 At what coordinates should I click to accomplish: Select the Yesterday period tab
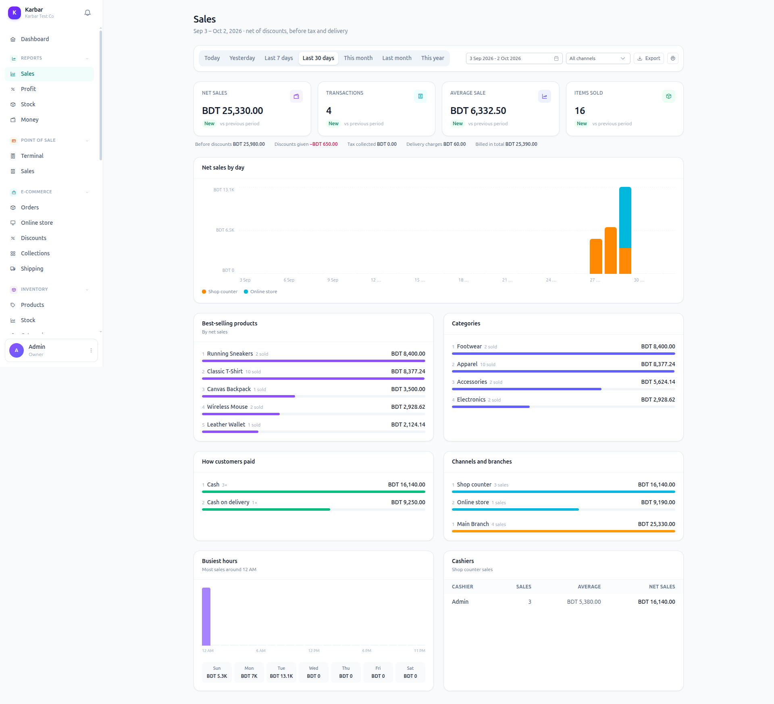point(242,58)
